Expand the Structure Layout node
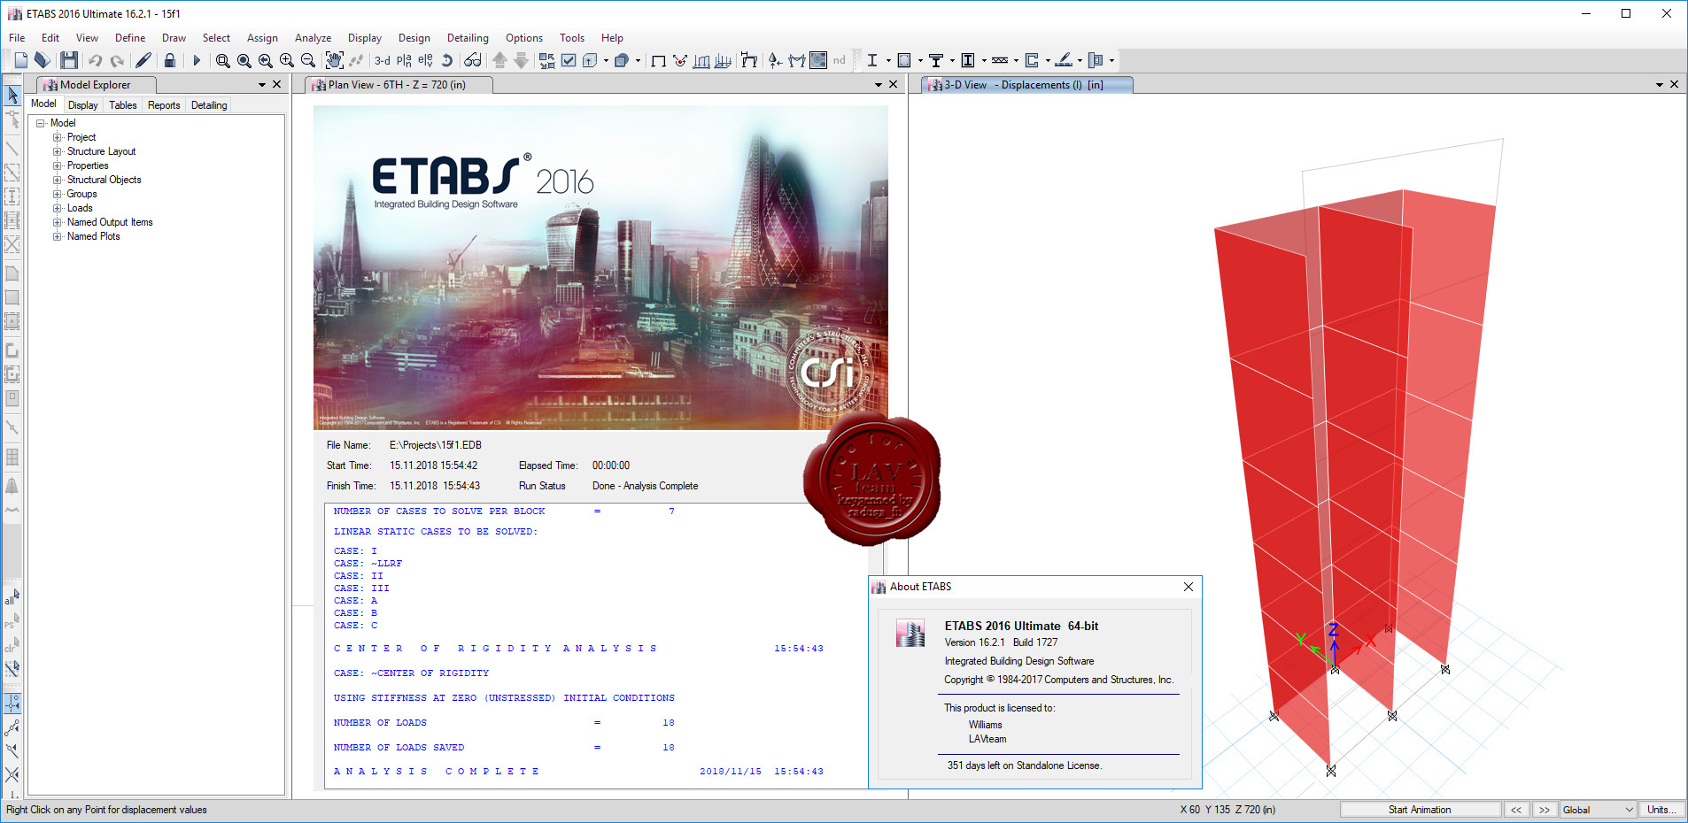 [x=58, y=151]
